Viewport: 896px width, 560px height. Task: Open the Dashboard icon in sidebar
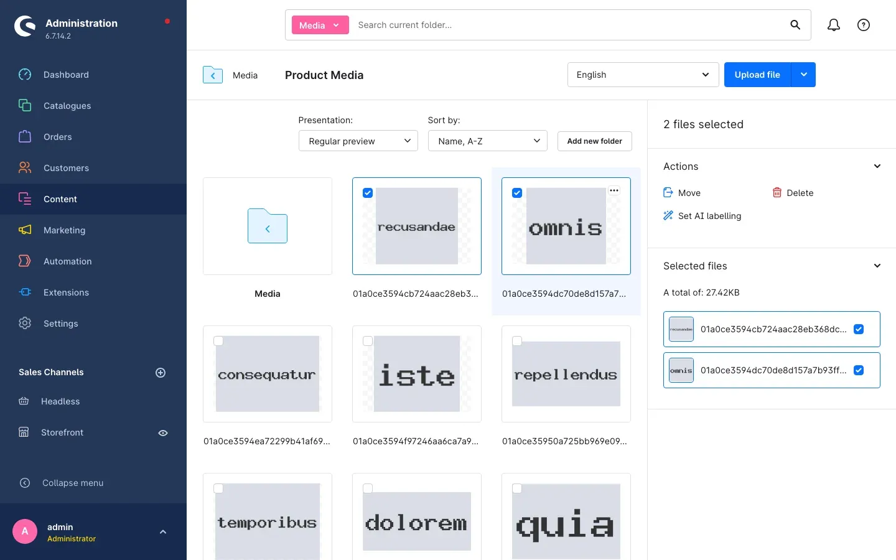[x=25, y=75]
